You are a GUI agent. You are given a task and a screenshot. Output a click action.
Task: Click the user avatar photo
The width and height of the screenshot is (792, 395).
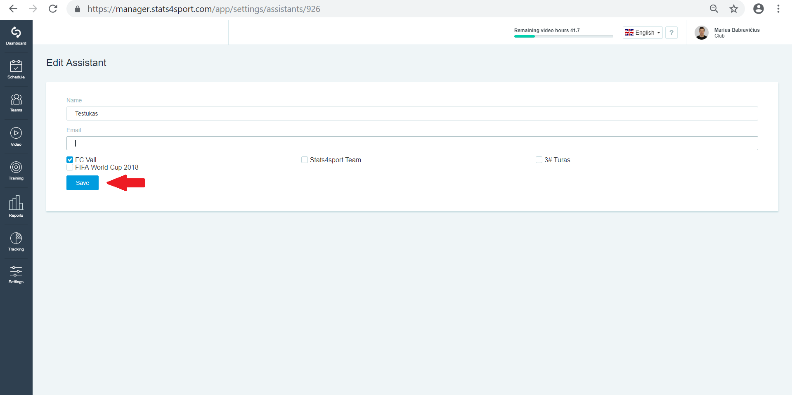[702, 33]
